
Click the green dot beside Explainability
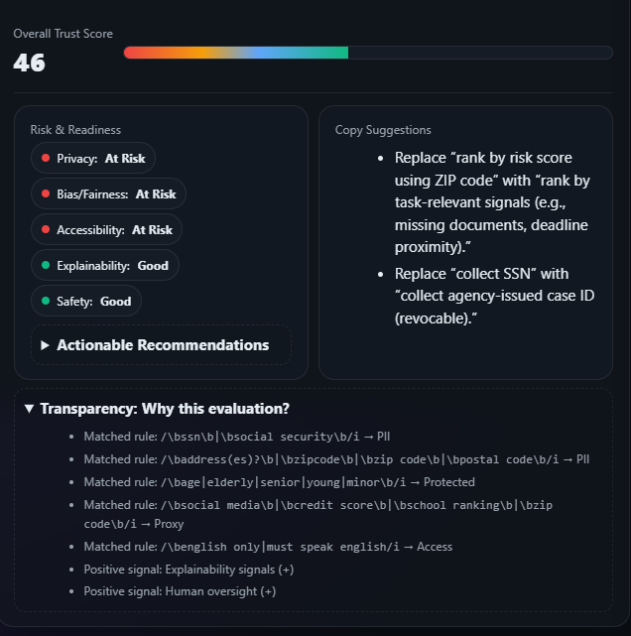point(46,266)
